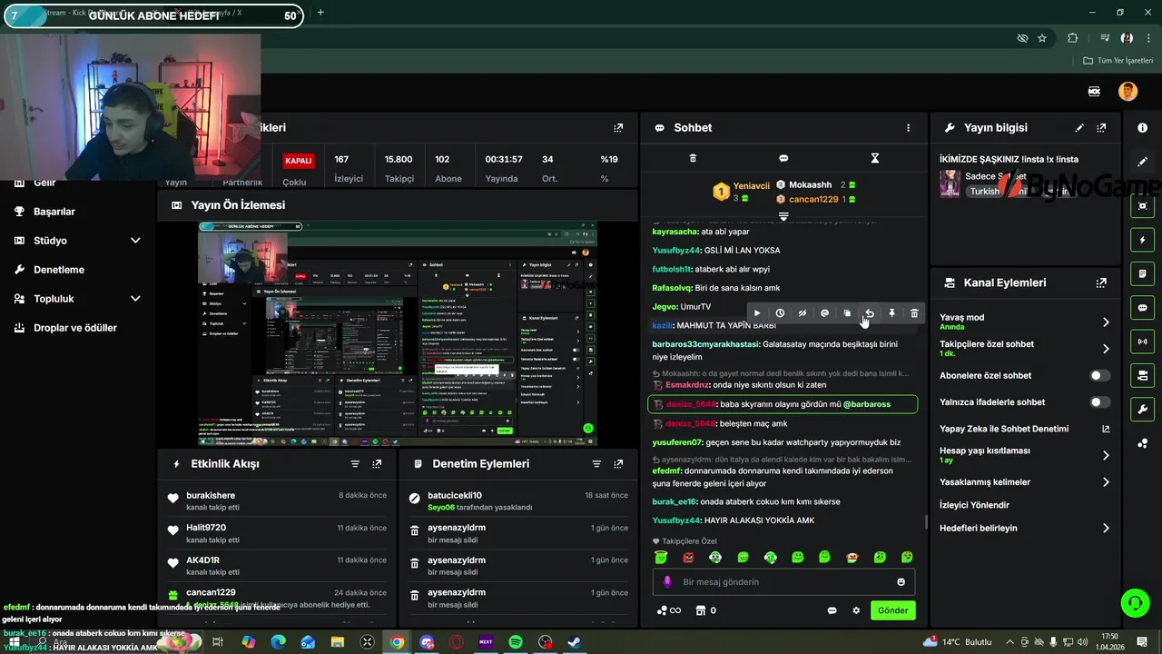
Task: Click the speech bubble icon in chat toolbar
Action: coord(783,158)
